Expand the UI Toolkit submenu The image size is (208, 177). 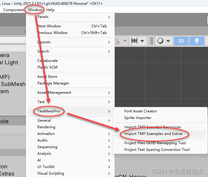pos(70,167)
